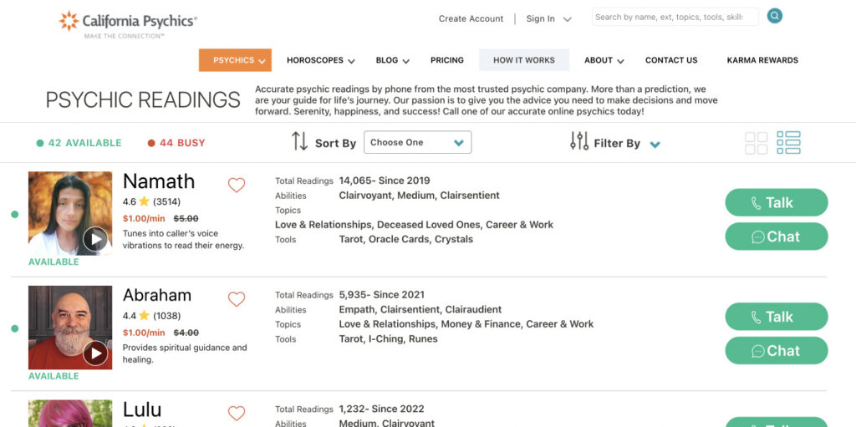The image size is (856, 427).
Task: Go to Contact Us
Action: [x=671, y=60]
